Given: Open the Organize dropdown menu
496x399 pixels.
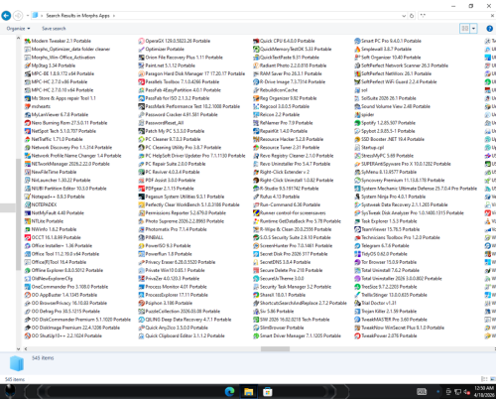Looking at the screenshot, I should coord(18,29).
